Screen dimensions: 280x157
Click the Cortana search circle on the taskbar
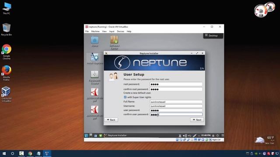click(13, 154)
